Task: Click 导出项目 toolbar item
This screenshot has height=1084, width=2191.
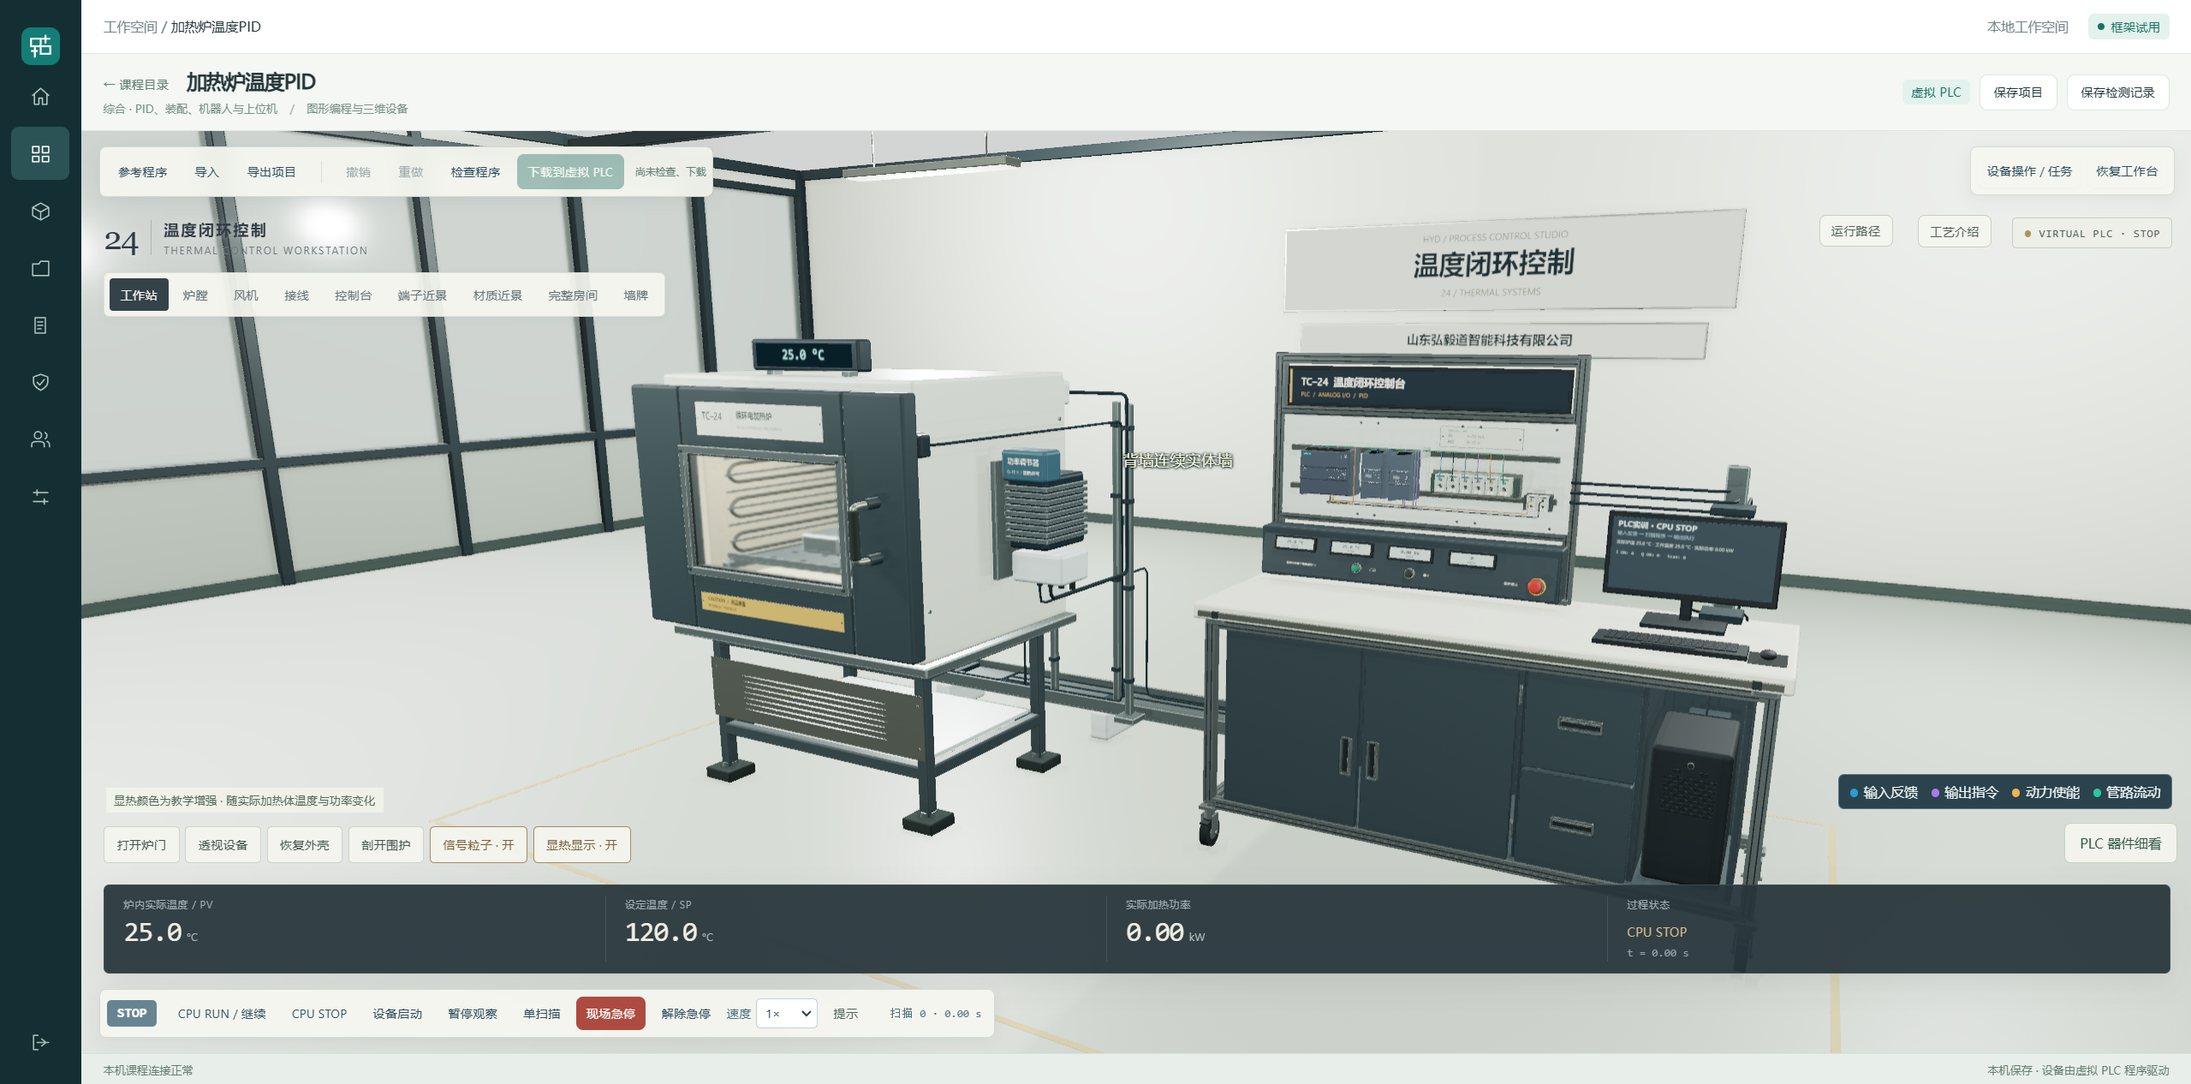Action: click(x=271, y=172)
